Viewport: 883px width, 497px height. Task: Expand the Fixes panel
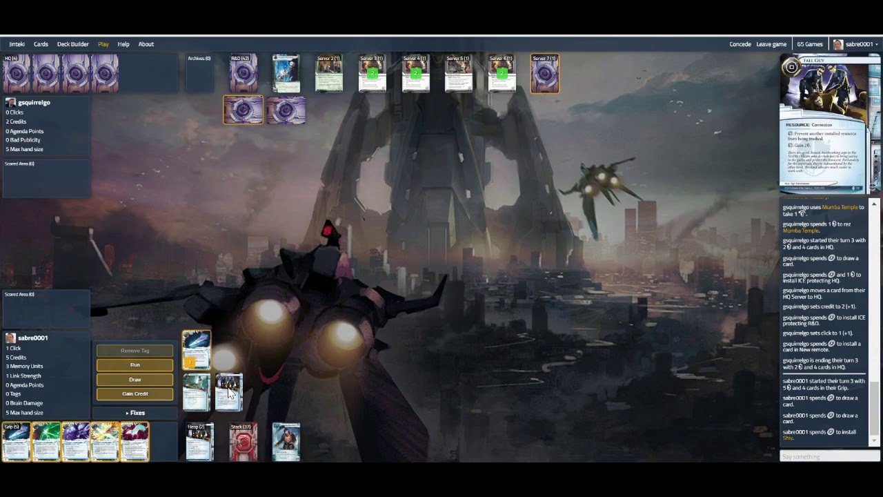[135, 413]
